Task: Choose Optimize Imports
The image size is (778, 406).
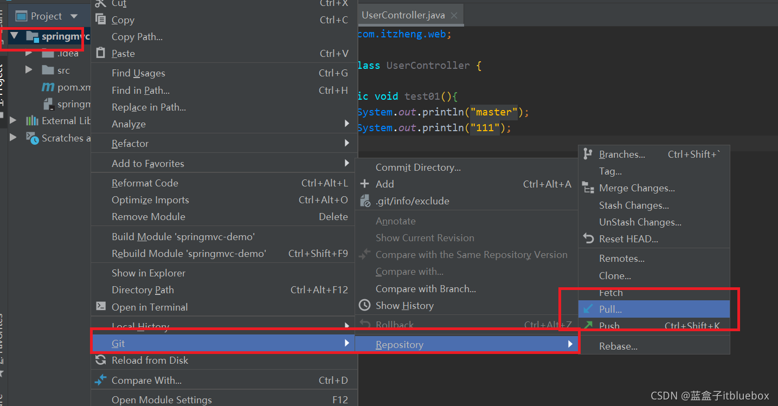Action: [224, 200]
